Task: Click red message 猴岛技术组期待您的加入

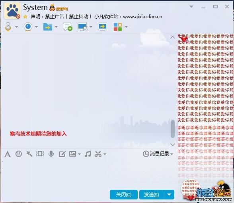Action: pos(38,134)
